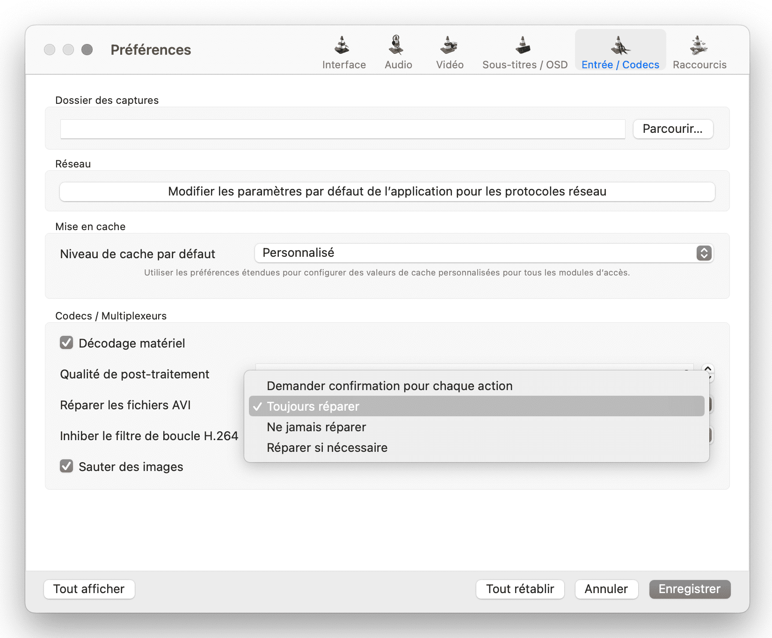This screenshot has height=638, width=772.
Task: Click the Dossier des captures path field
Action: point(342,129)
